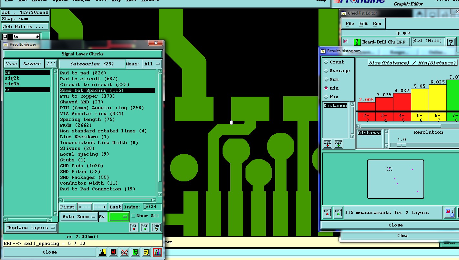Click the All layers button
Screen dimensions: 459x260
(x=51, y=64)
